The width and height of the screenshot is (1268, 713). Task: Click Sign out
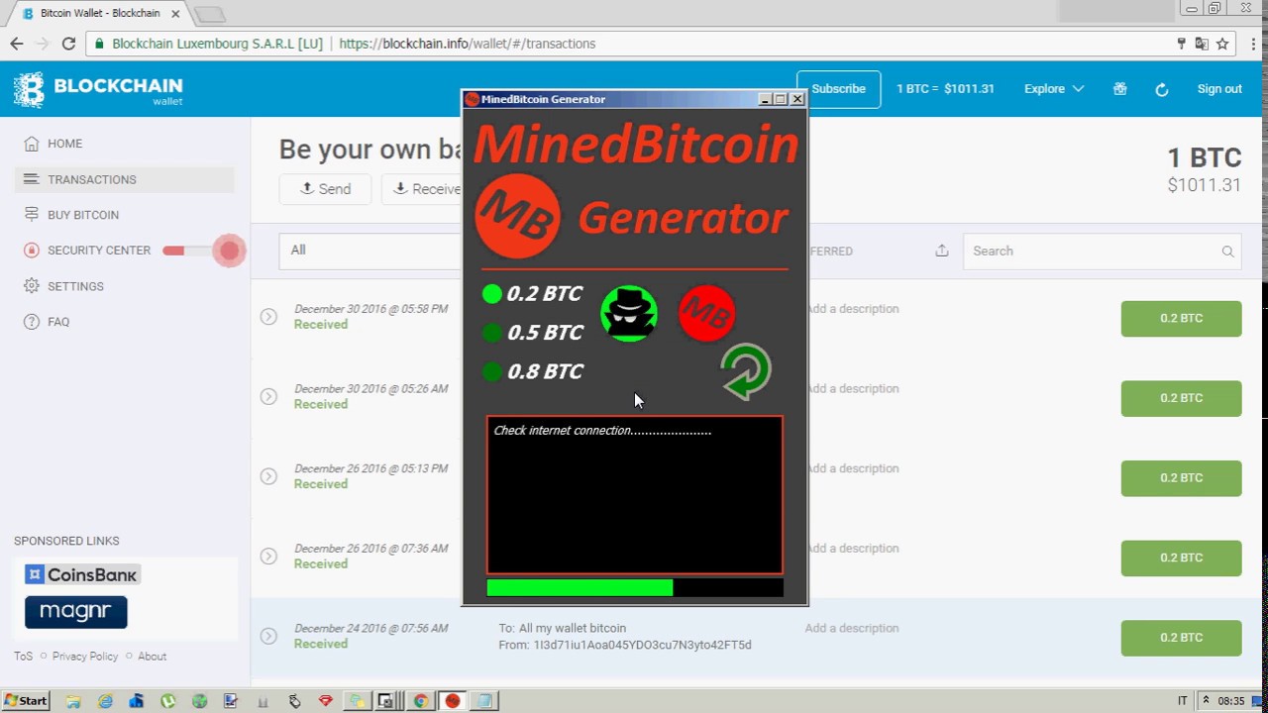(x=1219, y=89)
